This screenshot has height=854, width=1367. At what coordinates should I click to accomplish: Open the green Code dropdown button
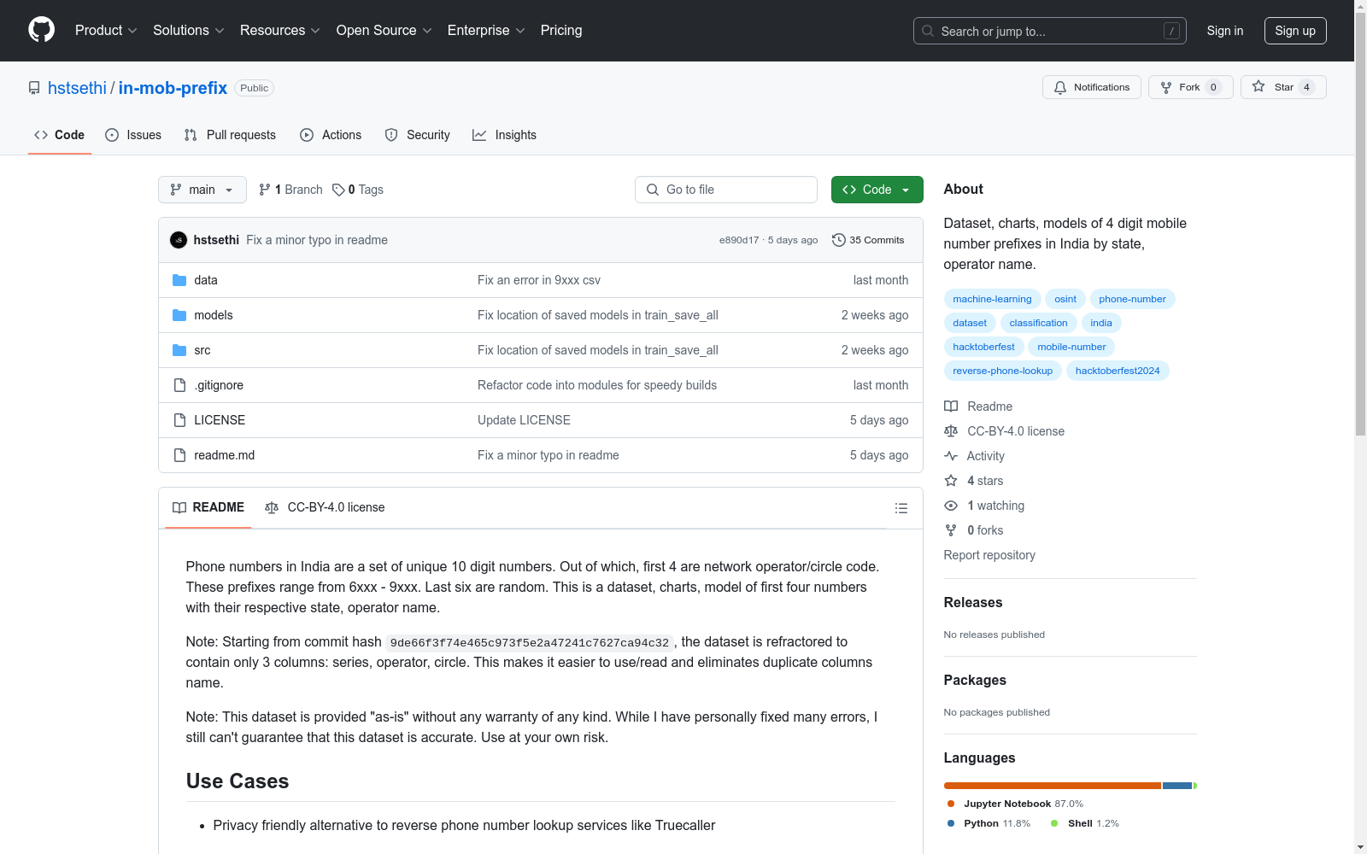point(877,190)
